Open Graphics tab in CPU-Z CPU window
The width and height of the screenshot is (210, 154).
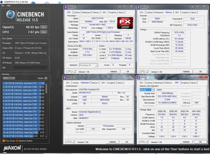(x=113, y=12)
